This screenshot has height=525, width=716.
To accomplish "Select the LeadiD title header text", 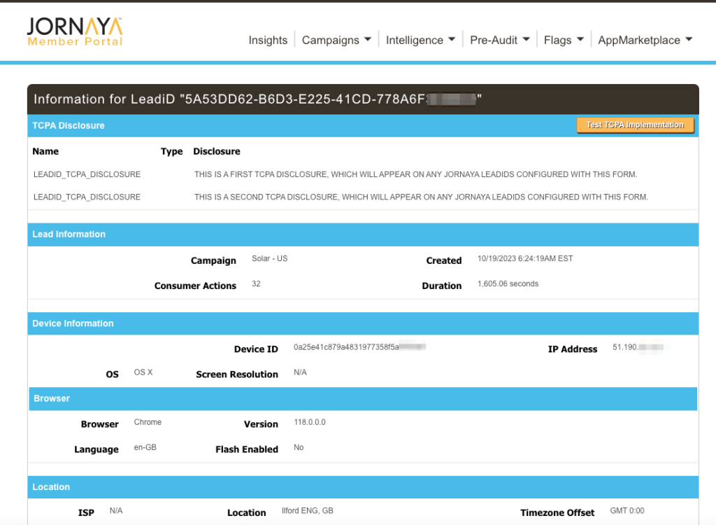I will pyautogui.click(x=257, y=99).
